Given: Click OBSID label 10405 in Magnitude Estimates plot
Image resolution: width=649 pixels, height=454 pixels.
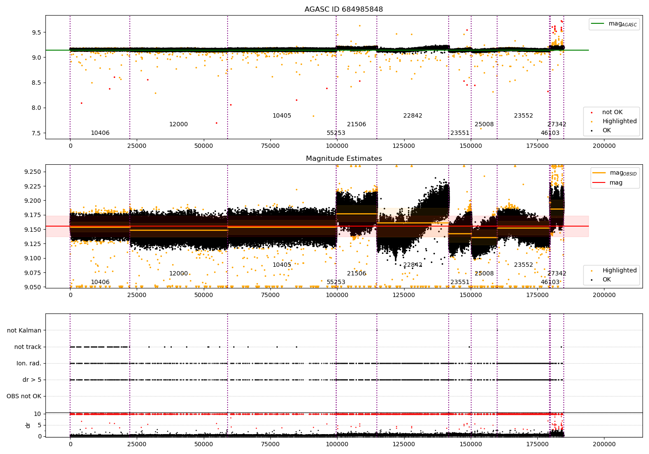Looking at the screenshot, I should pyautogui.click(x=282, y=265).
